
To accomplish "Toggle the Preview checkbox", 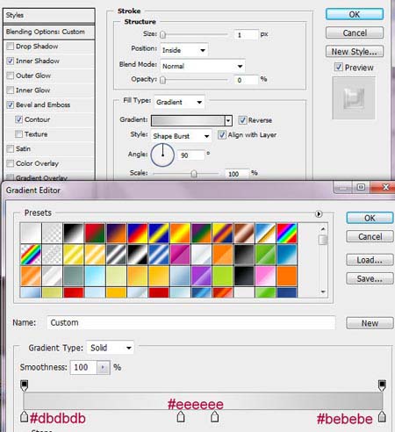I will (x=339, y=67).
